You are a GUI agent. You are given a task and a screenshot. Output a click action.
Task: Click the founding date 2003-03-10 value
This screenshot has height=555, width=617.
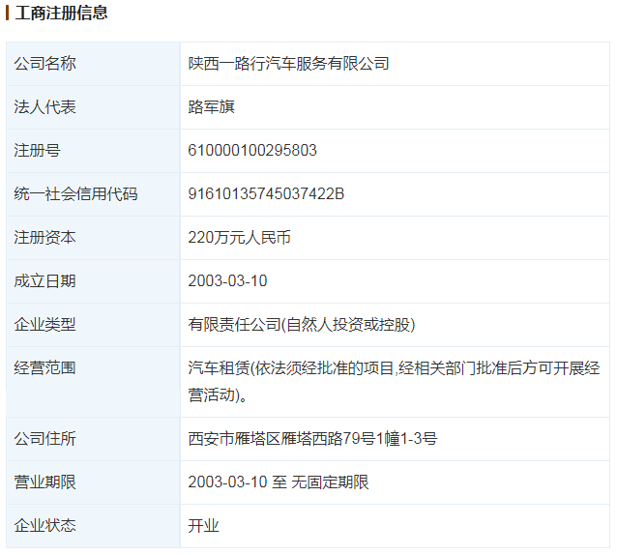click(227, 281)
